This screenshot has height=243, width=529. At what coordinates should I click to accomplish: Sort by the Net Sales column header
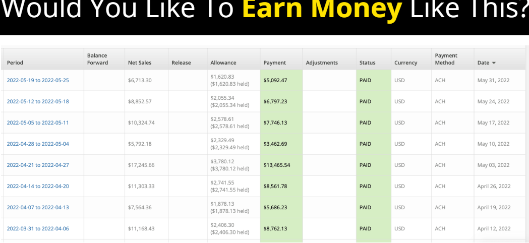140,63
